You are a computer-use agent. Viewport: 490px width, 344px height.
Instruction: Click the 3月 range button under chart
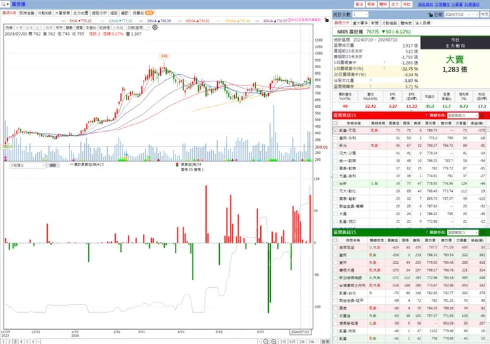[x=283, y=342]
